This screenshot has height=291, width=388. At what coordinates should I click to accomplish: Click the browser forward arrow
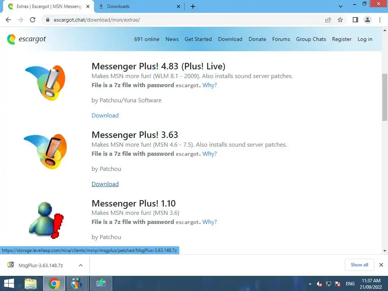pos(20,20)
